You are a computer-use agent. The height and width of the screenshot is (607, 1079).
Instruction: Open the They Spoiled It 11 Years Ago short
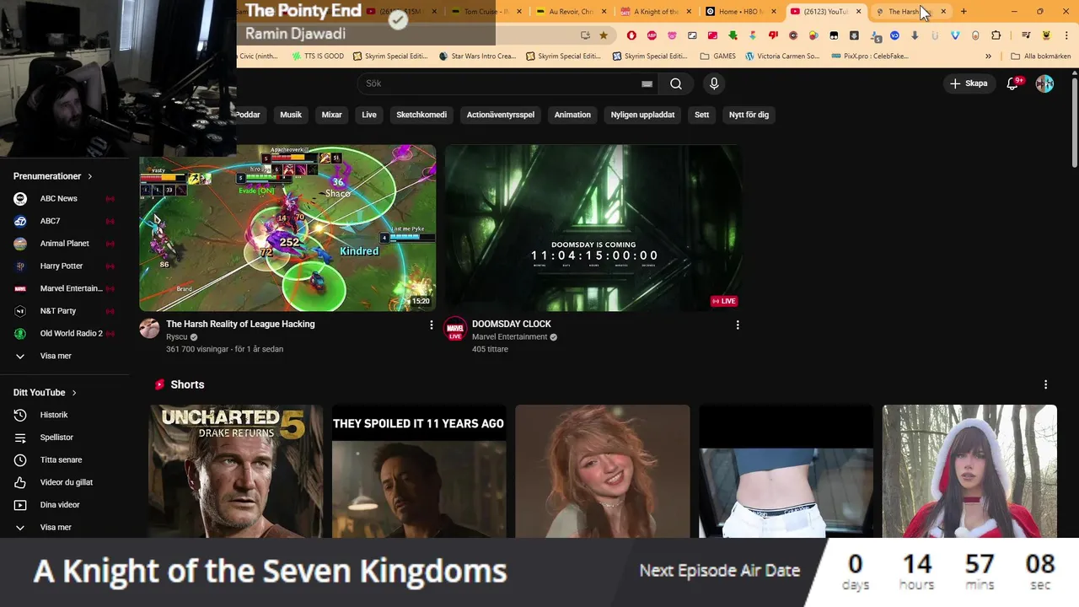[x=419, y=471]
